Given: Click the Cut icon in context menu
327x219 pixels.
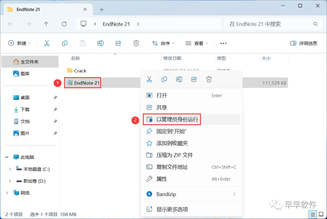Looking at the screenshot, I should (x=149, y=79).
